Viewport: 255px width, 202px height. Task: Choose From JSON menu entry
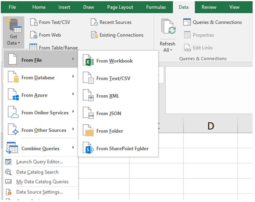pos(118,113)
